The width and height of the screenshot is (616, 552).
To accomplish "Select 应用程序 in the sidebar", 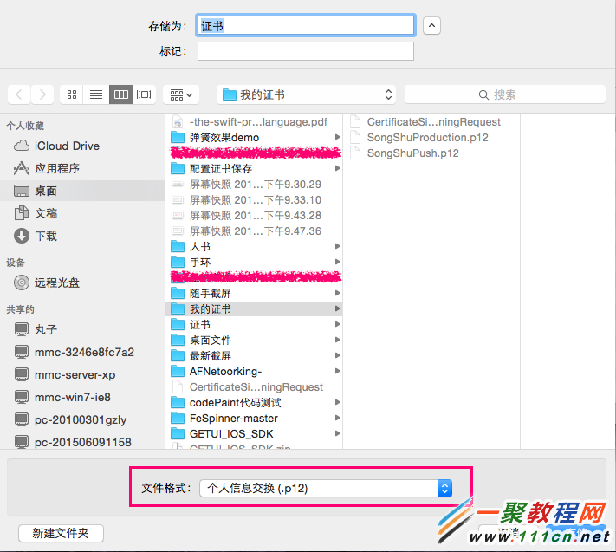I will pyautogui.click(x=82, y=169).
